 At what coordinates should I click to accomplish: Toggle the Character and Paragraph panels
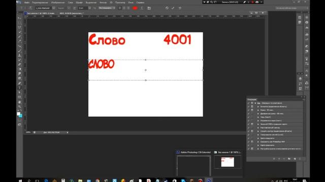click(149, 8)
